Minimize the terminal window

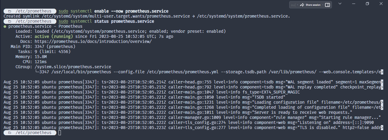coord(354,4)
